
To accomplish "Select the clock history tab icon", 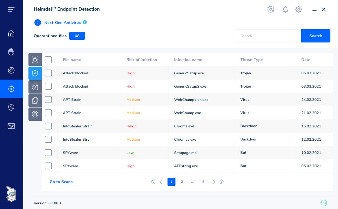I will (x=35, y=114).
